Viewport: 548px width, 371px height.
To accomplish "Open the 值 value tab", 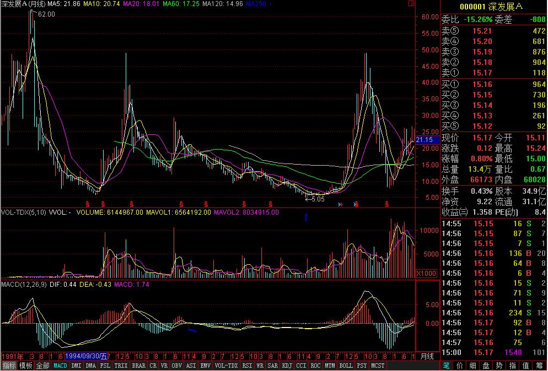I will [x=525, y=365].
